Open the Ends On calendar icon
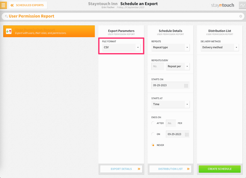 187,134
